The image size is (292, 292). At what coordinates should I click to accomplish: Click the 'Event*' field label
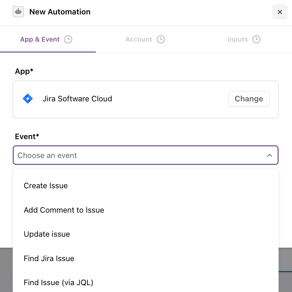[x=27, y=137]
